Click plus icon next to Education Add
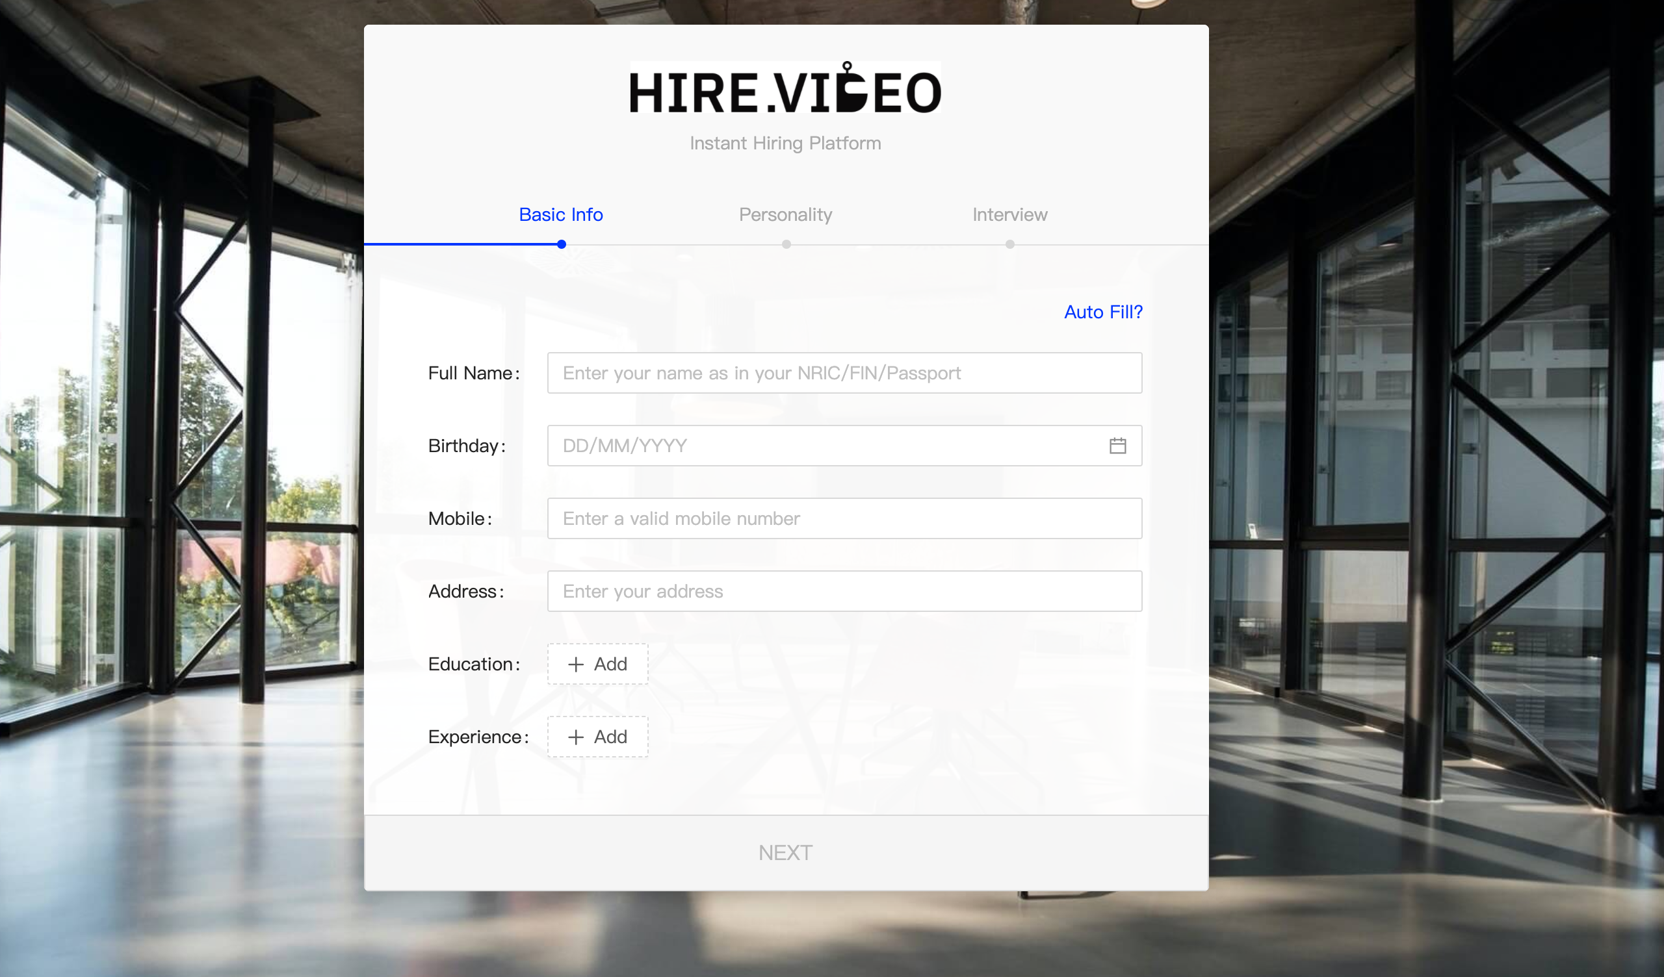The width and height of the screenshot is (1664, 977). 576,664
